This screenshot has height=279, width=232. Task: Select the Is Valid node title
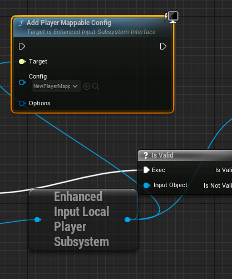click(162, 155)
